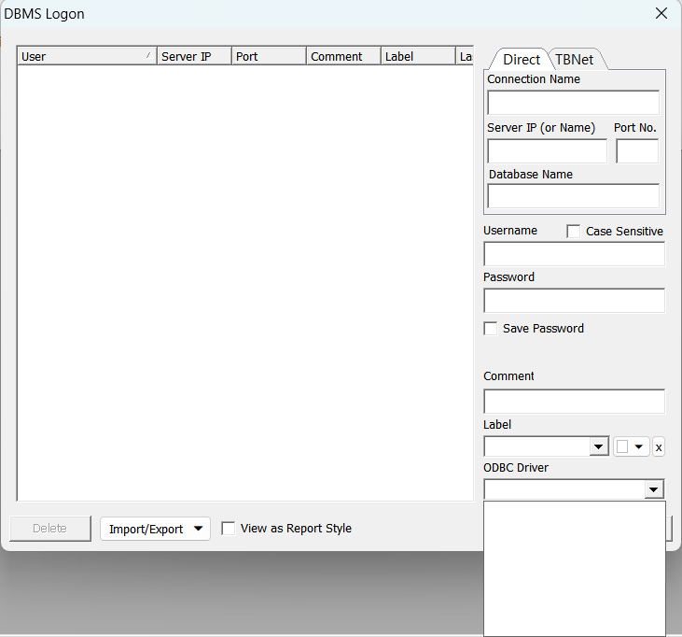The width and height of the screenshot is (682, 637).
Task: Click the Password input field
Action: (x=574, y=301)
